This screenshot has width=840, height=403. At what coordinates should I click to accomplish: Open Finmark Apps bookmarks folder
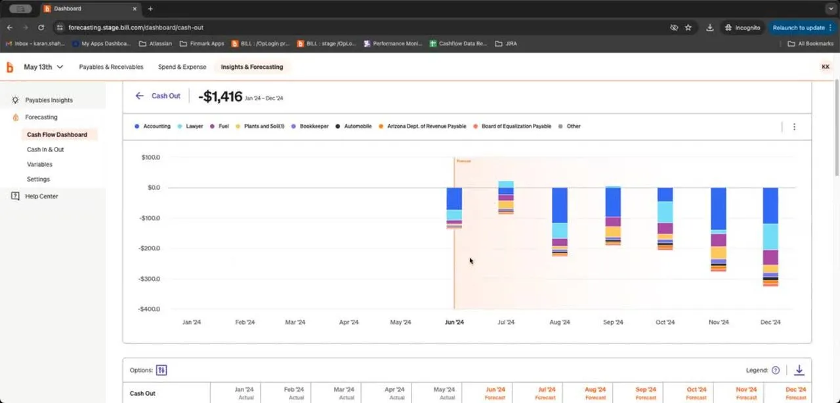[x=202, y=44]
